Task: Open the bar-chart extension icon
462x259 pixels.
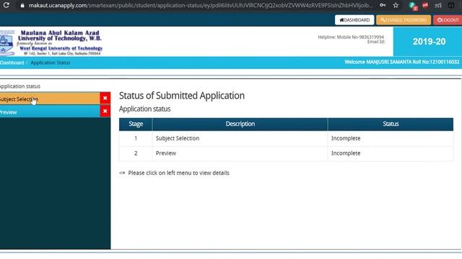Action: 438,5
